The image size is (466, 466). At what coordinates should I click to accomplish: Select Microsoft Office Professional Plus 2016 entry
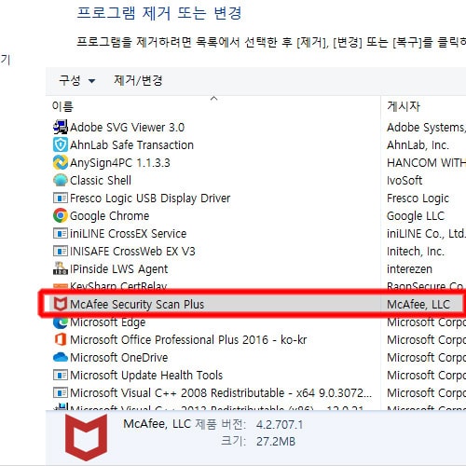point(188,340)
